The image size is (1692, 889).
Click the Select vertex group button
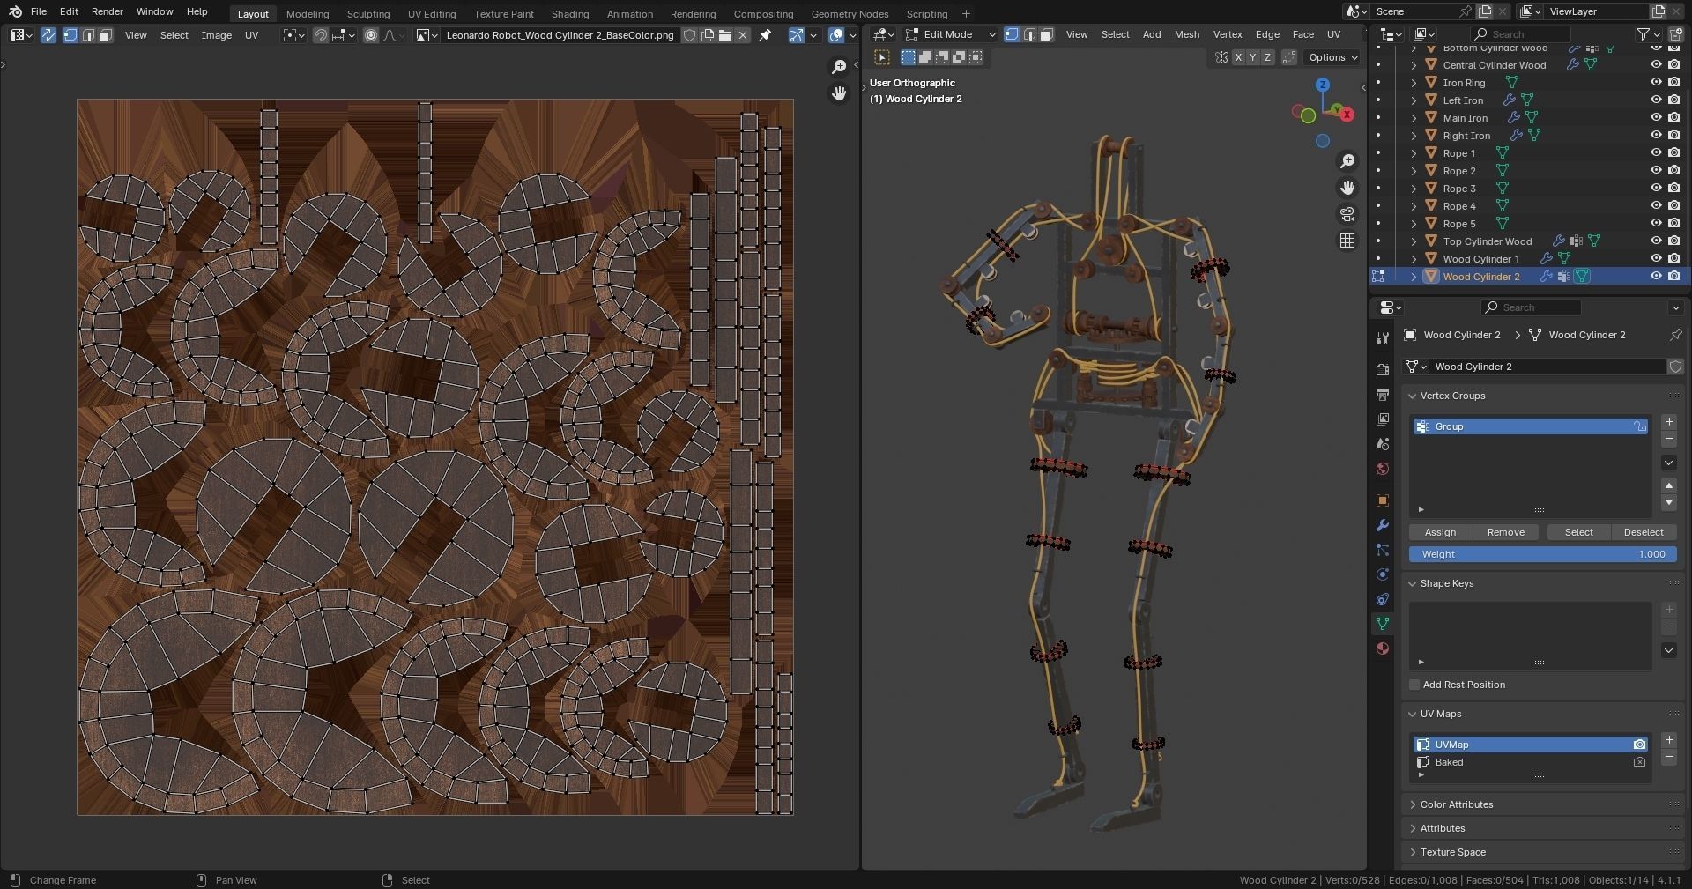click(x=1578, y=532)
